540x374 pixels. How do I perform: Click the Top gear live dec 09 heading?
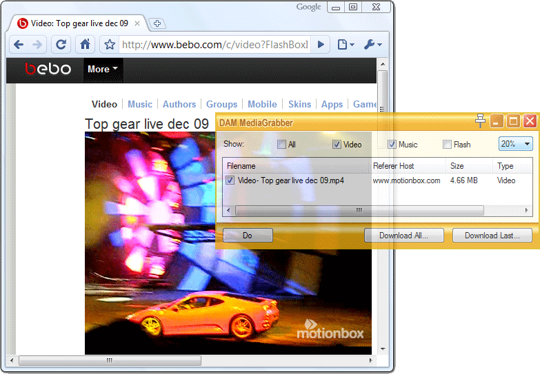coord(147,124)
